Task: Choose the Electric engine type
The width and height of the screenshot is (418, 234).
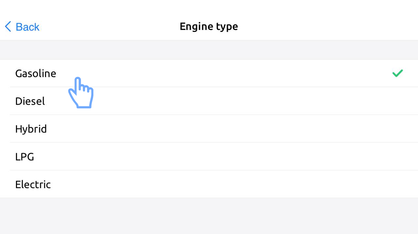Action: pyautogui.click(x=33, y=185)
